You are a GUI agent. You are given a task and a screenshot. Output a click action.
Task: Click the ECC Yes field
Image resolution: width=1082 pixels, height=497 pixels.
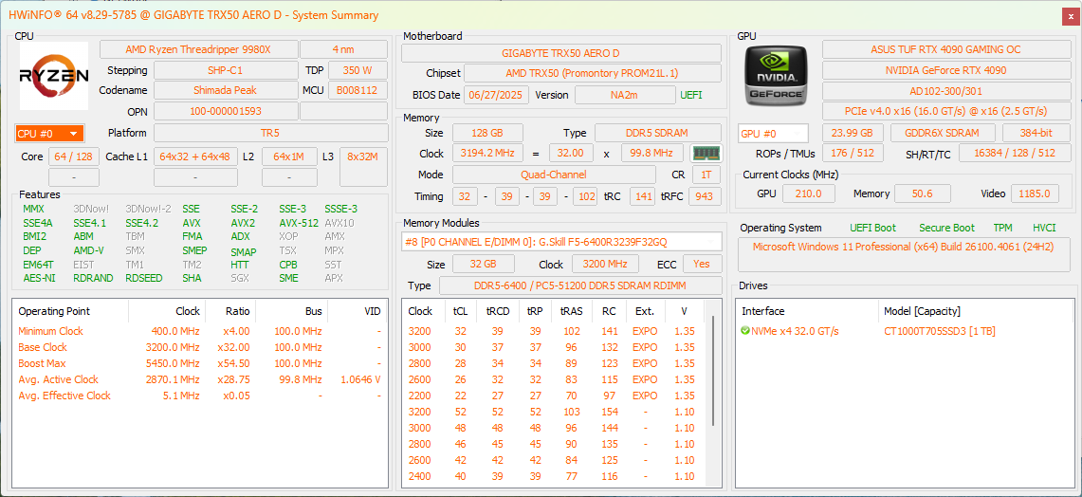[x=702, y=264]
